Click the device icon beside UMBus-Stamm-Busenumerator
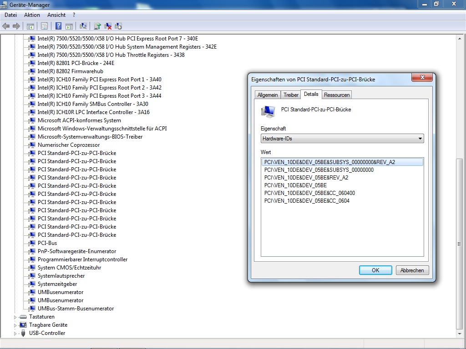This screenshot has width=466, height=349. click(32, 309)
